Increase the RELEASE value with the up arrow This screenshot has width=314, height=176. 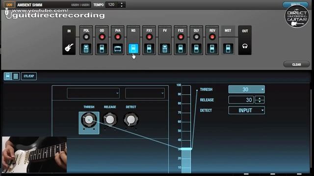click(x=260, y=98)
